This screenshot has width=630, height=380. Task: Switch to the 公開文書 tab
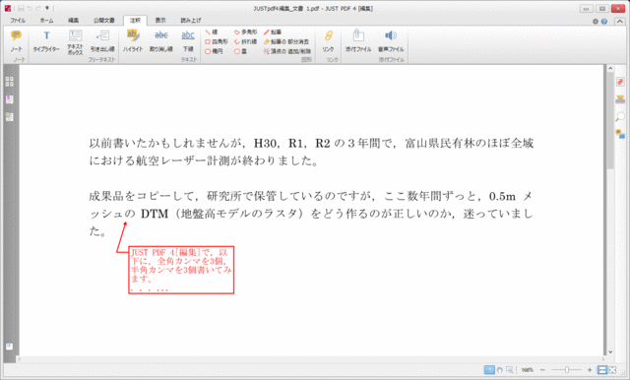point(104,20)
